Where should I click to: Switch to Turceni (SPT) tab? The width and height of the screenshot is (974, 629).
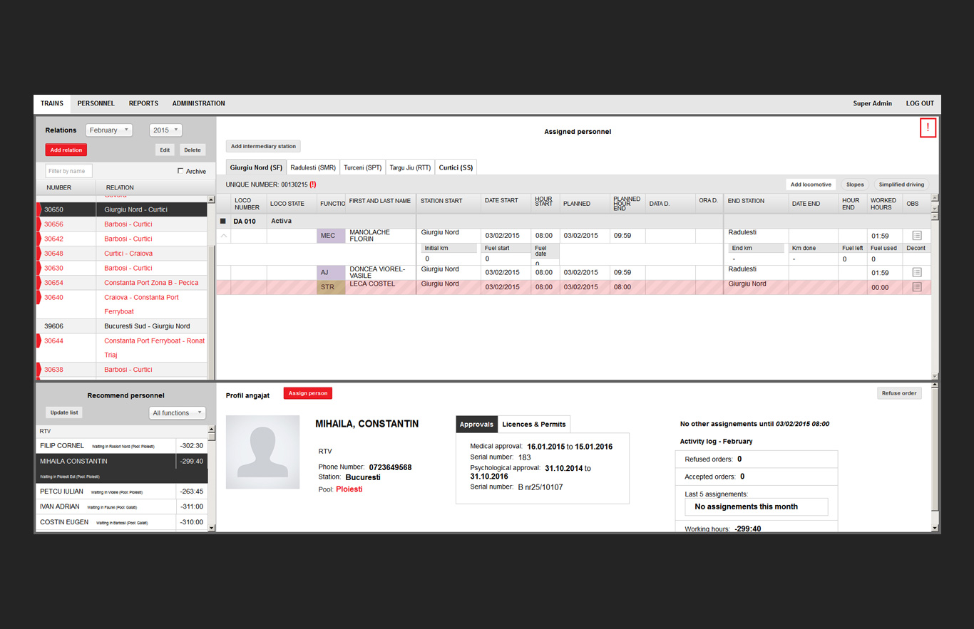pos(363,167)
